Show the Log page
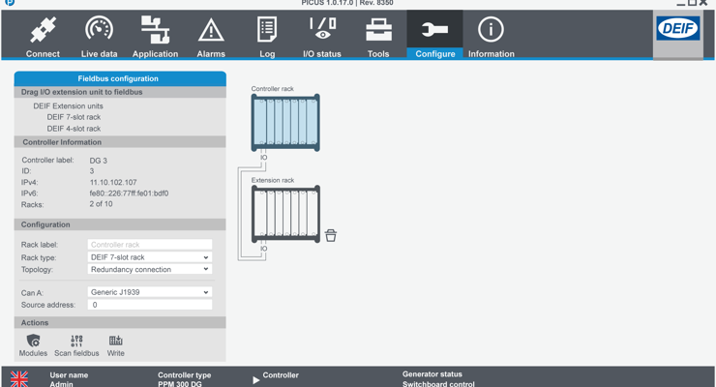 [x=267, y=37]
